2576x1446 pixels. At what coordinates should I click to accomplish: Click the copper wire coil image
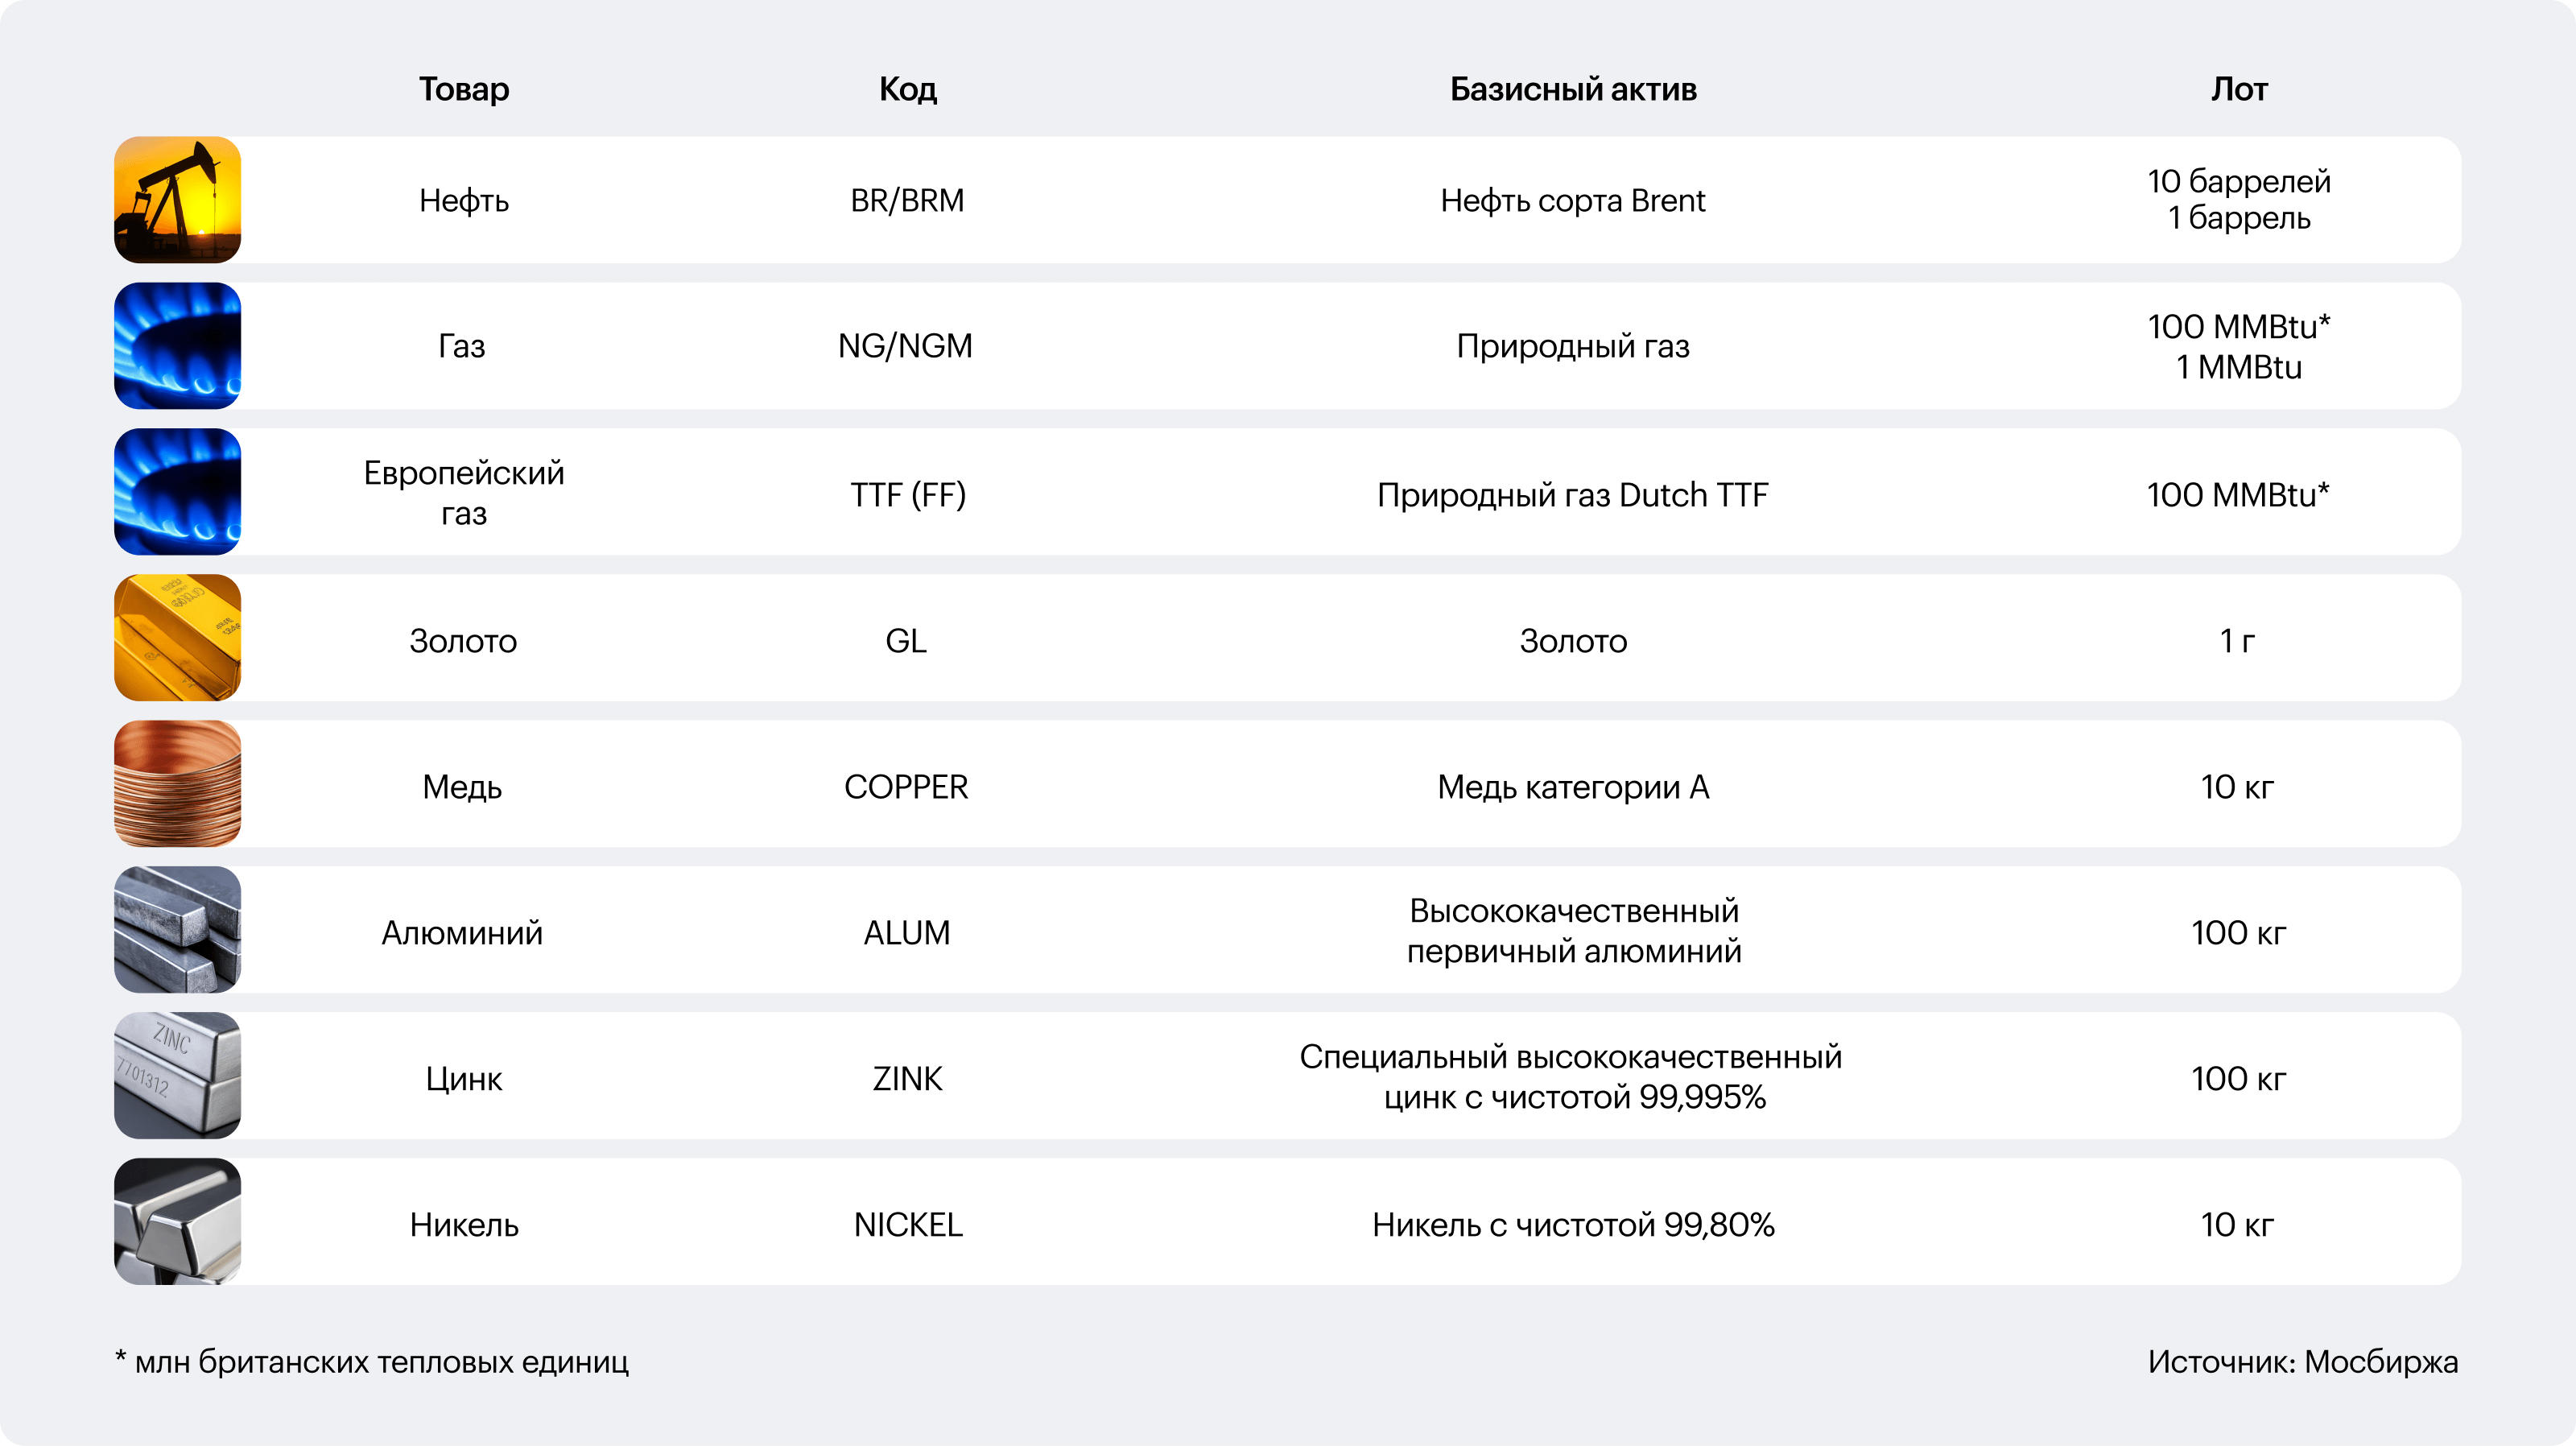coord(177,784)
